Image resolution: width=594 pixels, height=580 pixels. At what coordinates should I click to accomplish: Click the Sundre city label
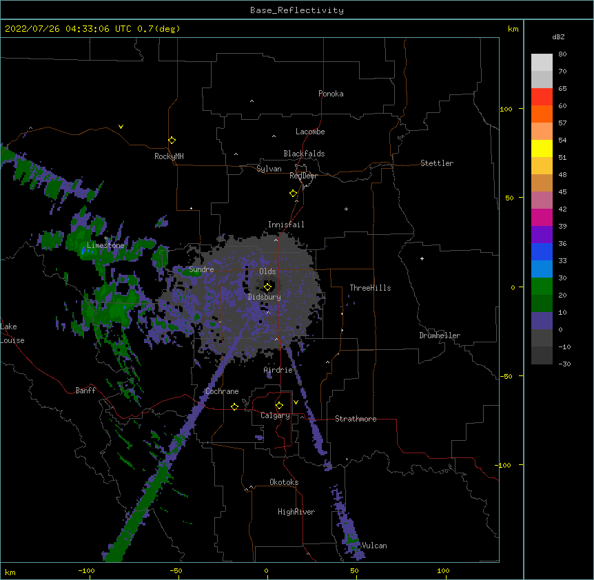pyautogui.click(x=201, y=269)
